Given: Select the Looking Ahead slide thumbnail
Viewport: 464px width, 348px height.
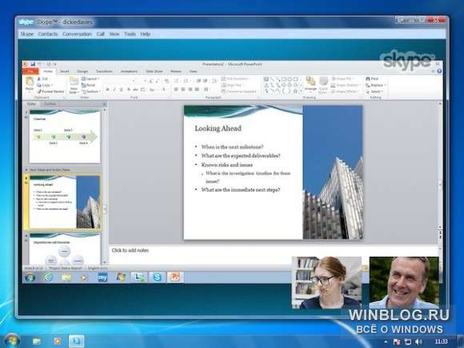Looking at the screenshot, I should [x=65, y=202].
